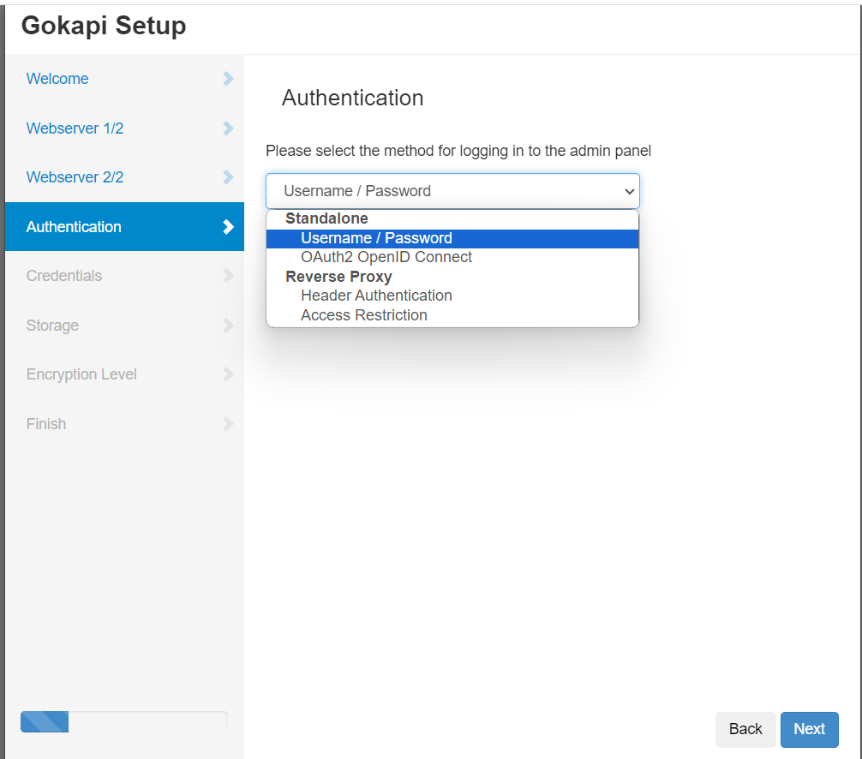Viewport: 862px width, 759px height.
Task: Click chevron icon beside Encryption Level
Action: [228, 374]
